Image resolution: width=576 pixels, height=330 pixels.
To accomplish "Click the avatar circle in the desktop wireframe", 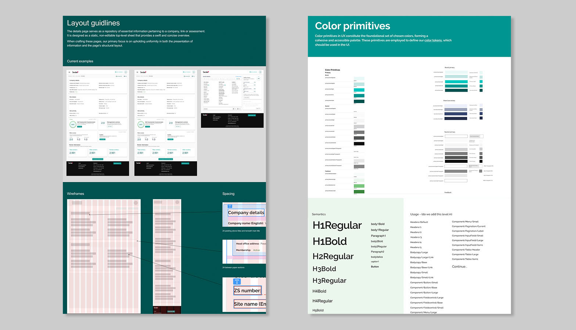I will point(136,203).
